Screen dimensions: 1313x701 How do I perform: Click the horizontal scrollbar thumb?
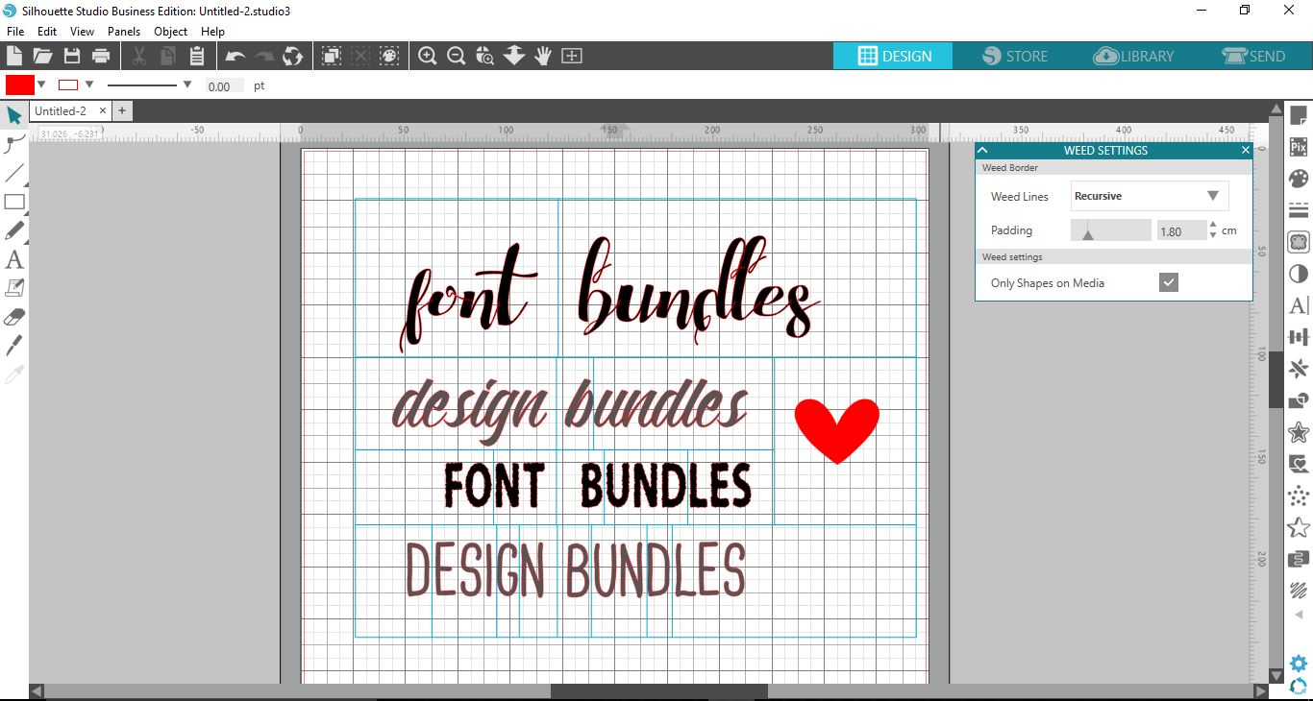click(659, 691)
